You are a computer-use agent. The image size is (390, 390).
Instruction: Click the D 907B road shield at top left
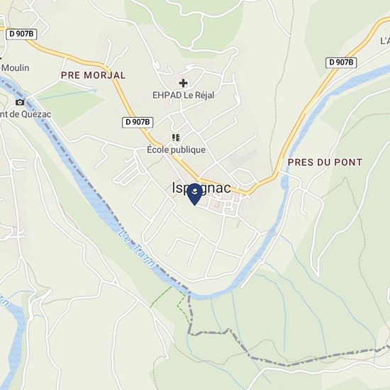[21, 34]
